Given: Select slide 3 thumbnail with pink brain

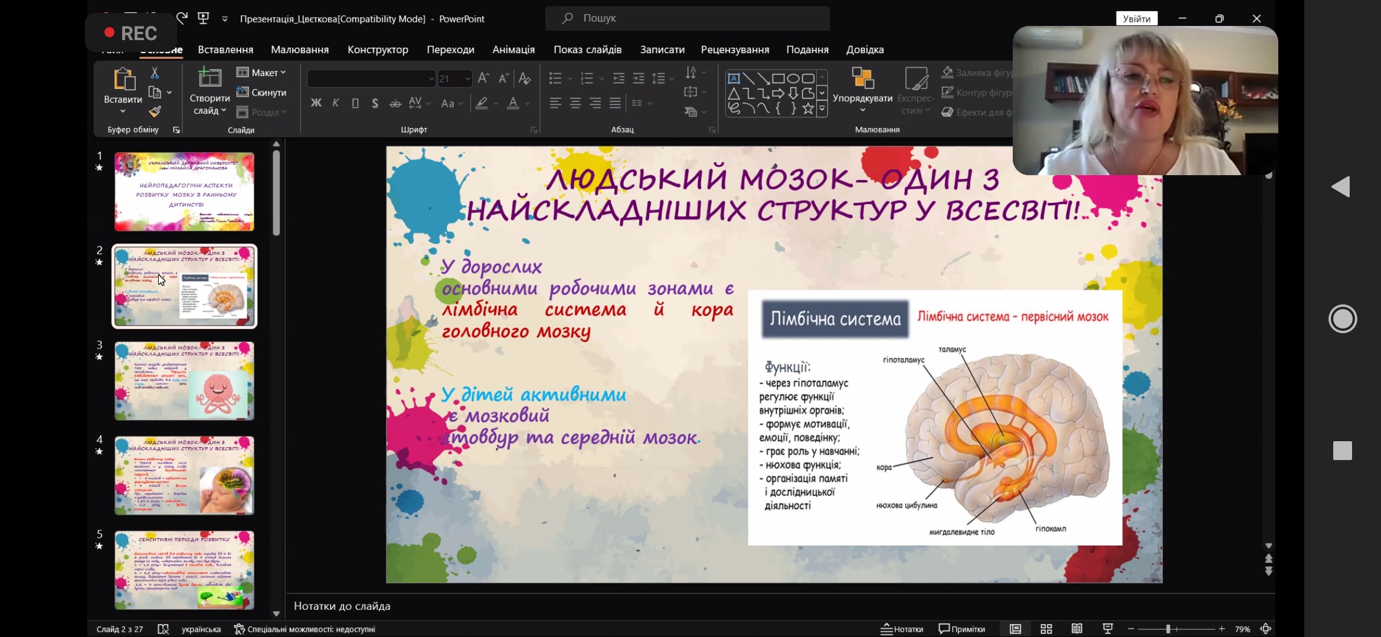Looking at the screenshot, I should [184, 381].
